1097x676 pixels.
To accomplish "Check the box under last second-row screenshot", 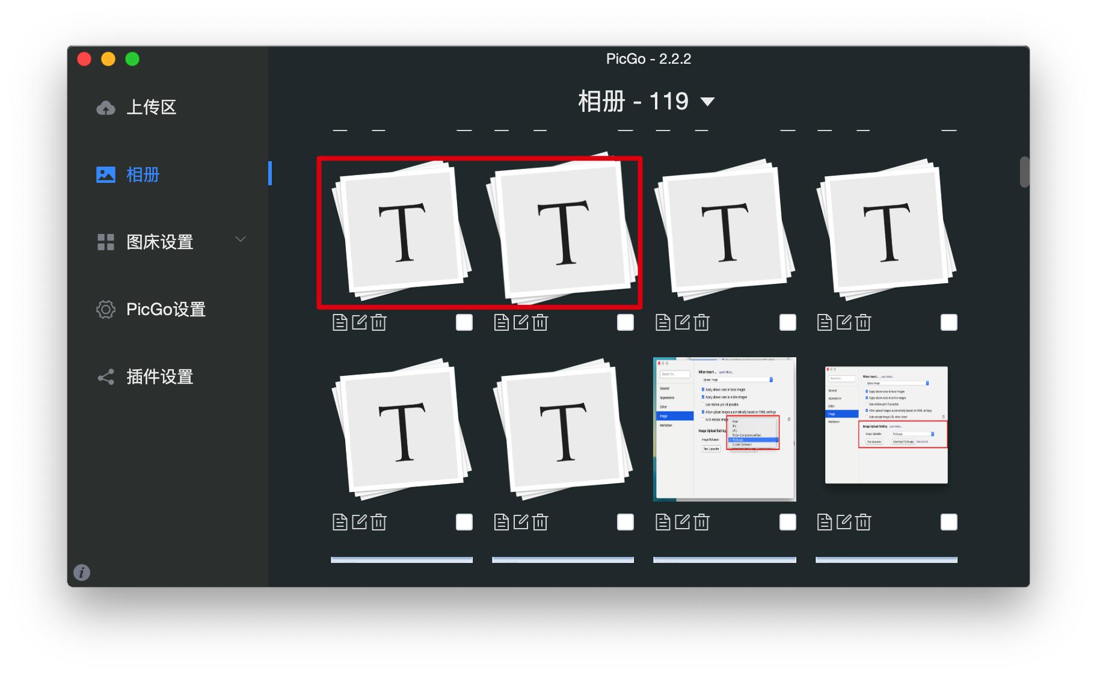I will click(948, 522).
